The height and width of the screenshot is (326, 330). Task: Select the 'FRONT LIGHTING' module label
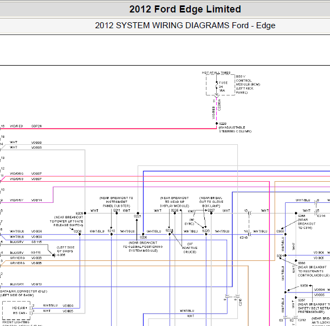16,322
